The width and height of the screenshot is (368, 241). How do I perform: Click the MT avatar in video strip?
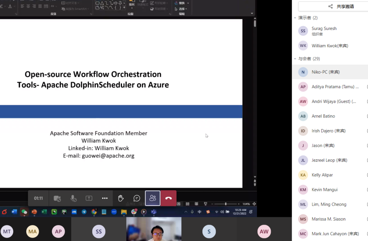pyautogui.click(x=7, y=231)
